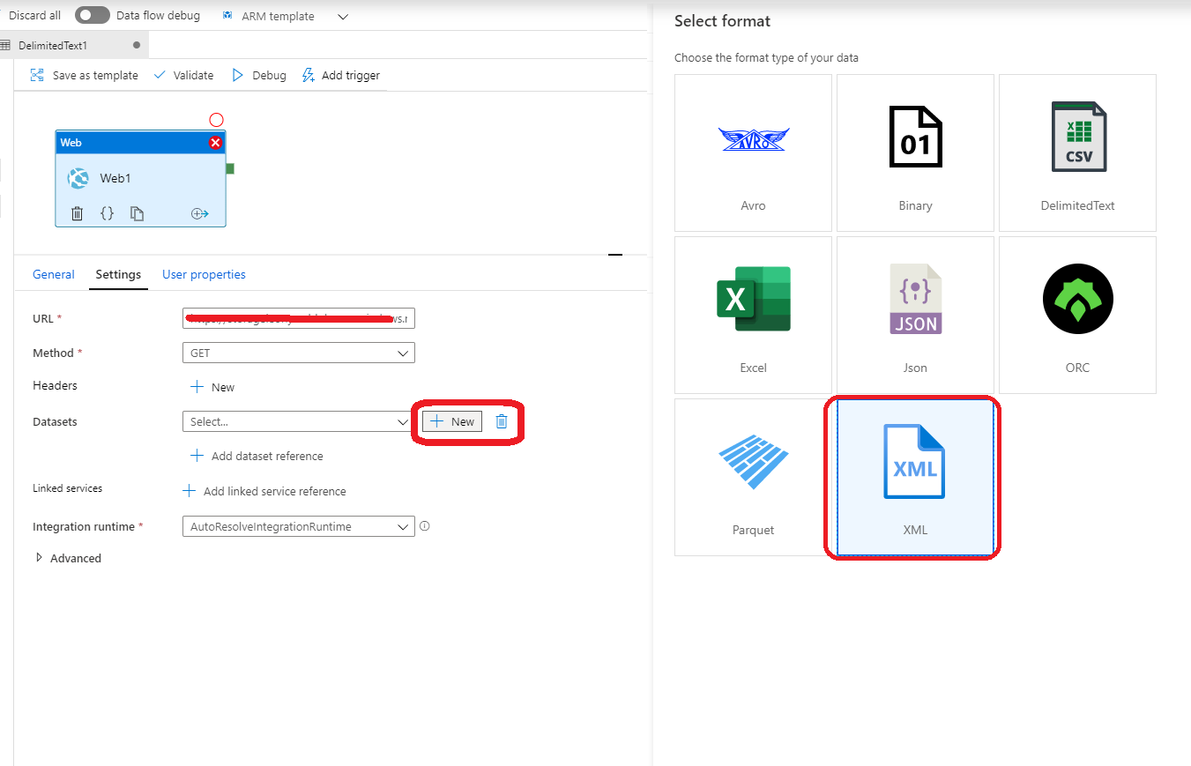Select the Web1 activity globe icon

(78, 178)
